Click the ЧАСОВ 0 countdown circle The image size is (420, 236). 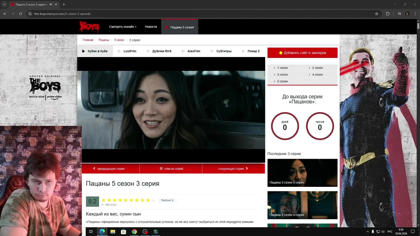[320, 126]
